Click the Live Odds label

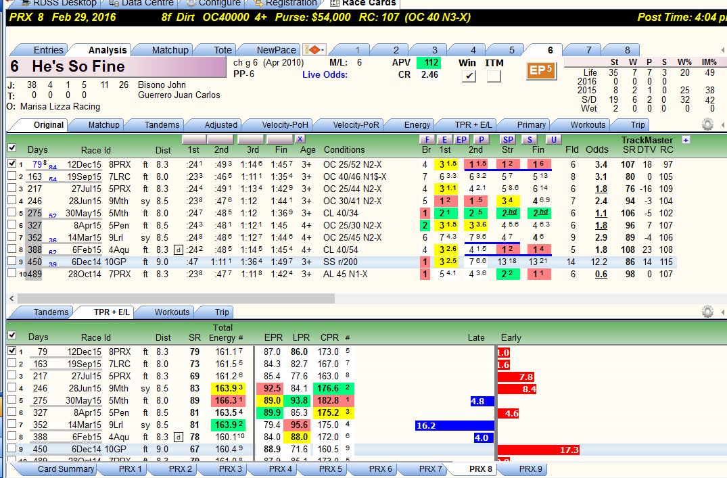tap(325, 74)
